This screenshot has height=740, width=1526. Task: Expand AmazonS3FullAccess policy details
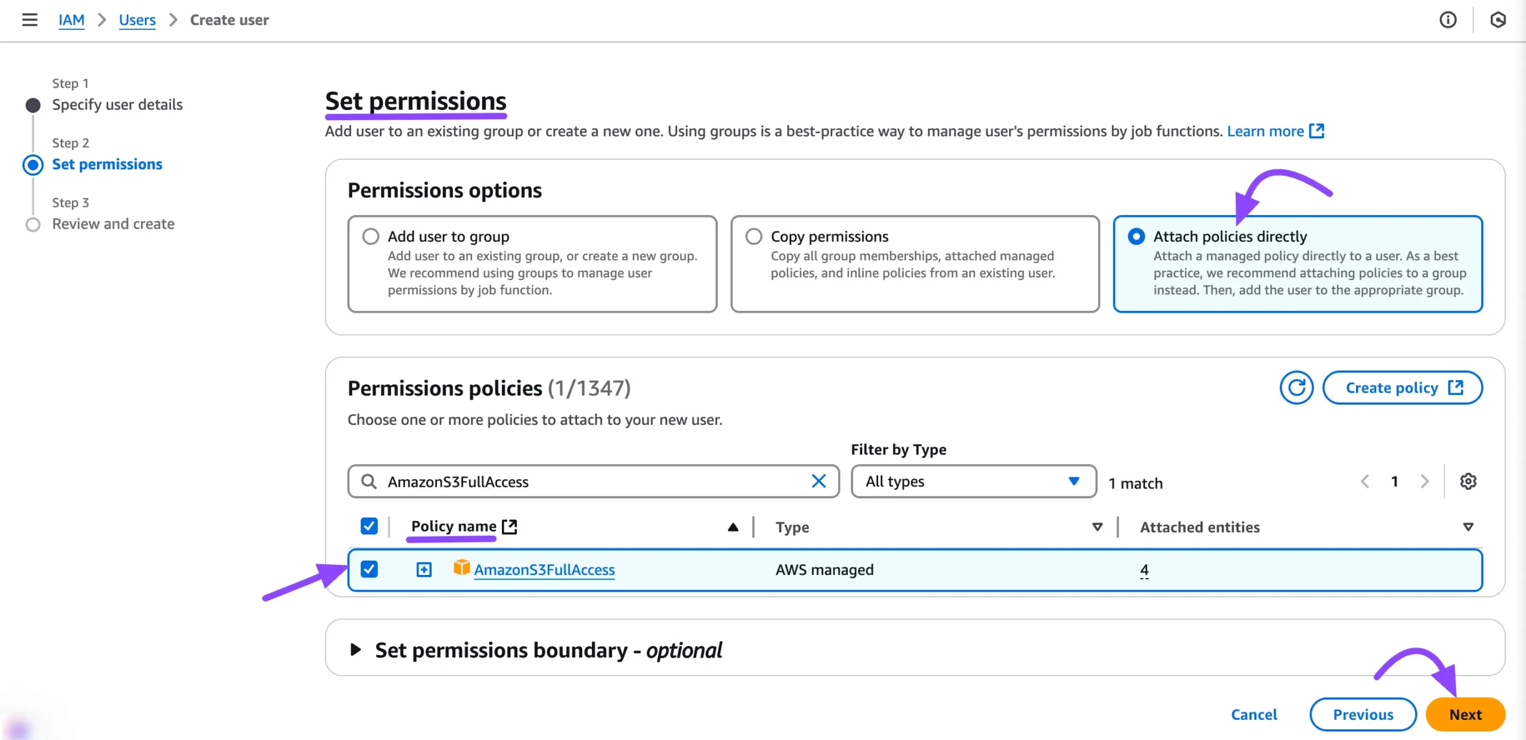tap(424, 570)
